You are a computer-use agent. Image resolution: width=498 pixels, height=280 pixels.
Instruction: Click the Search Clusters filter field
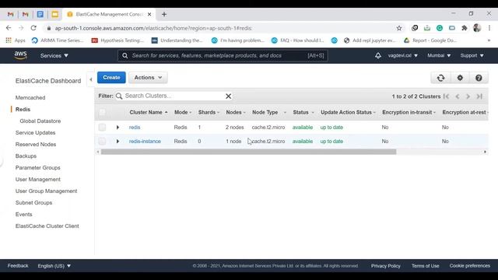click(x=174, y=96)
